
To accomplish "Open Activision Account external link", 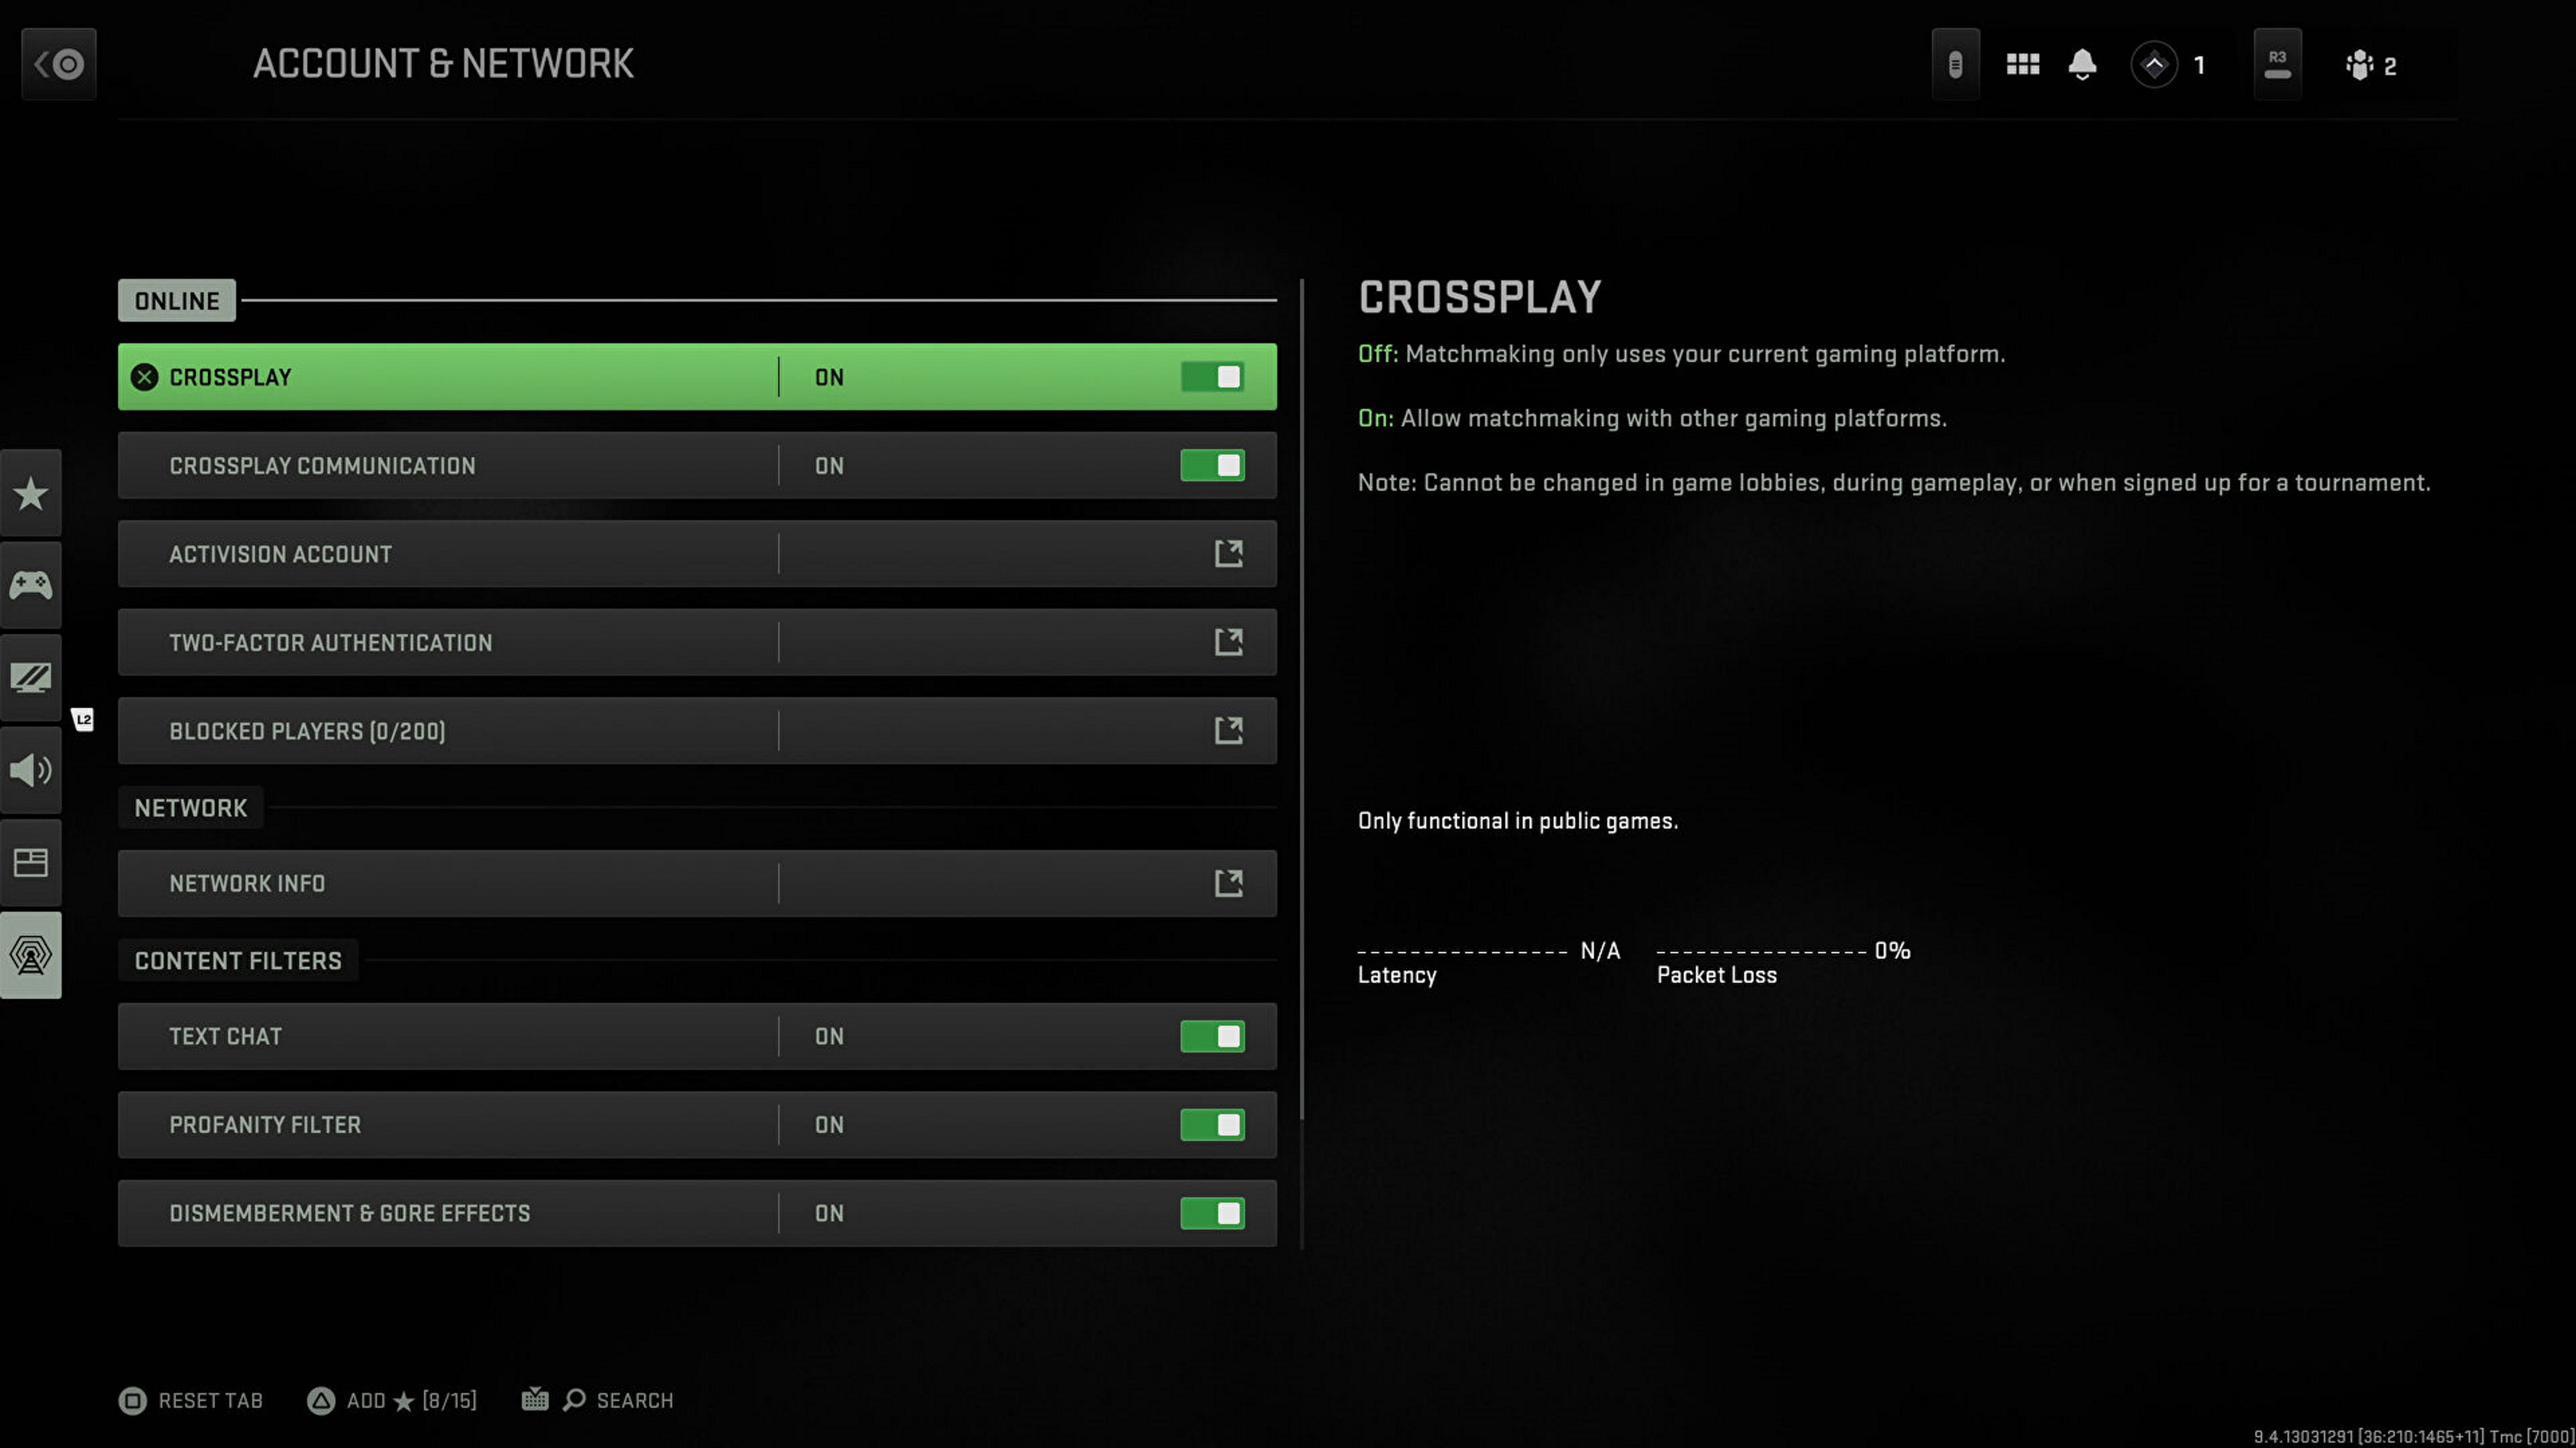I will pyautogui.click(x=1228, y=553).
